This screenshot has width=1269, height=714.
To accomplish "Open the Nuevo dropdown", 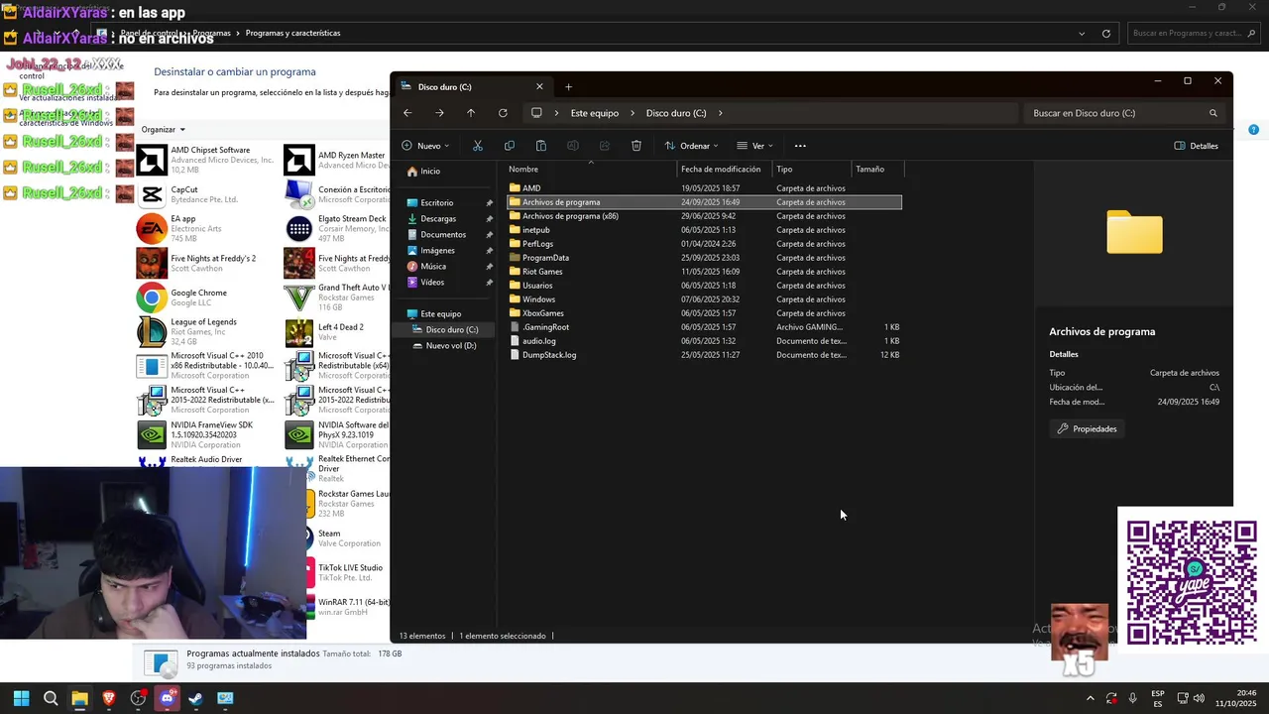I will pyautogui.click(x=425, y=146).
